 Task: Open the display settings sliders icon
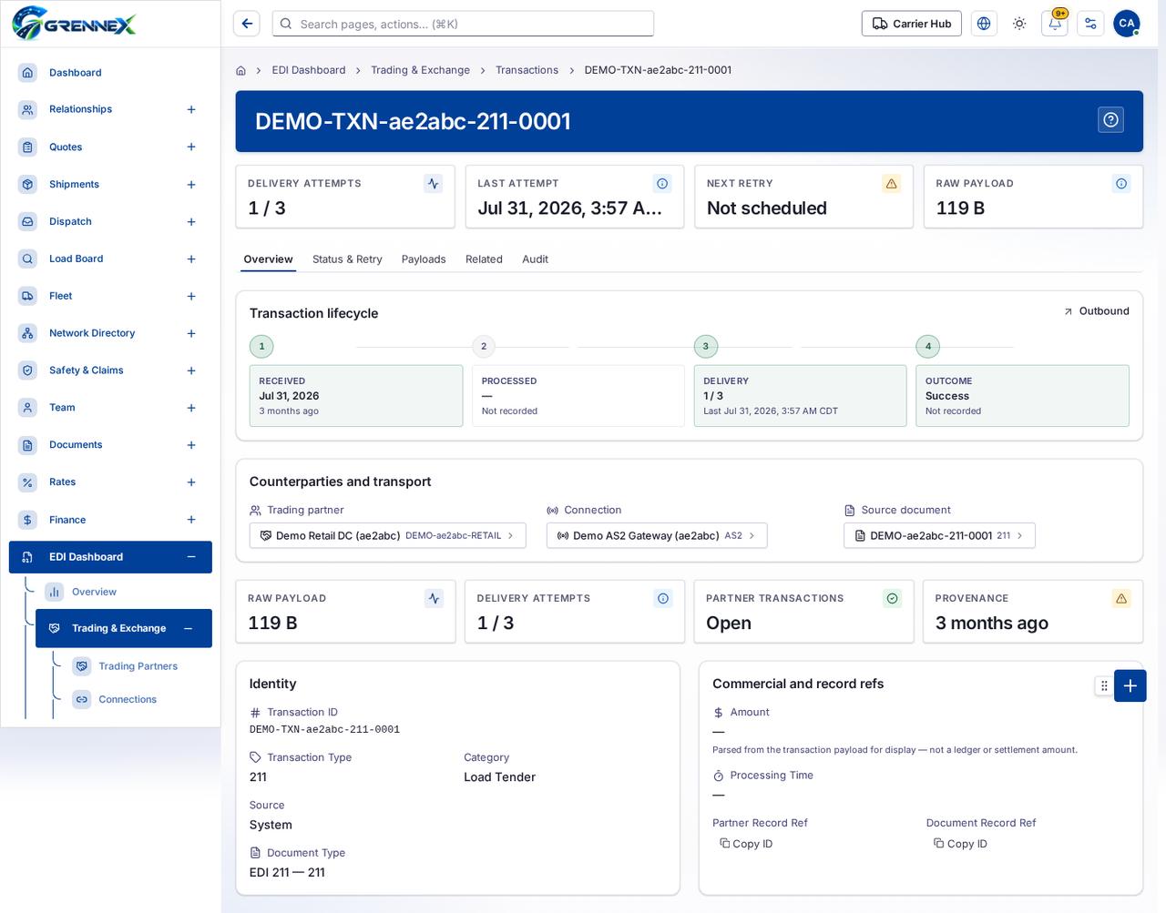[x=1090, y=24]
